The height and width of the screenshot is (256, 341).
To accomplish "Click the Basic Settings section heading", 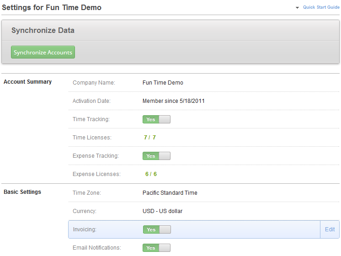I will click(x=22, y=192).
